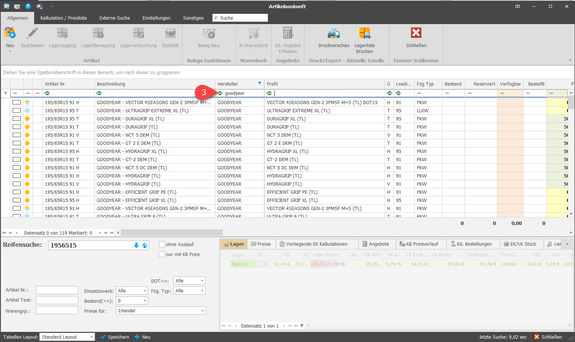Image resolution: width=575 pixels, height=342 pixels.
Task: Open the Einstellungen tab
Action: click(x=156, y=18)
